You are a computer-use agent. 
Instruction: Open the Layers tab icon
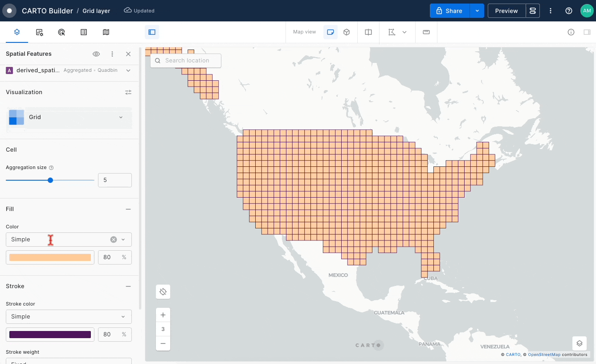[x=17, y=32]
